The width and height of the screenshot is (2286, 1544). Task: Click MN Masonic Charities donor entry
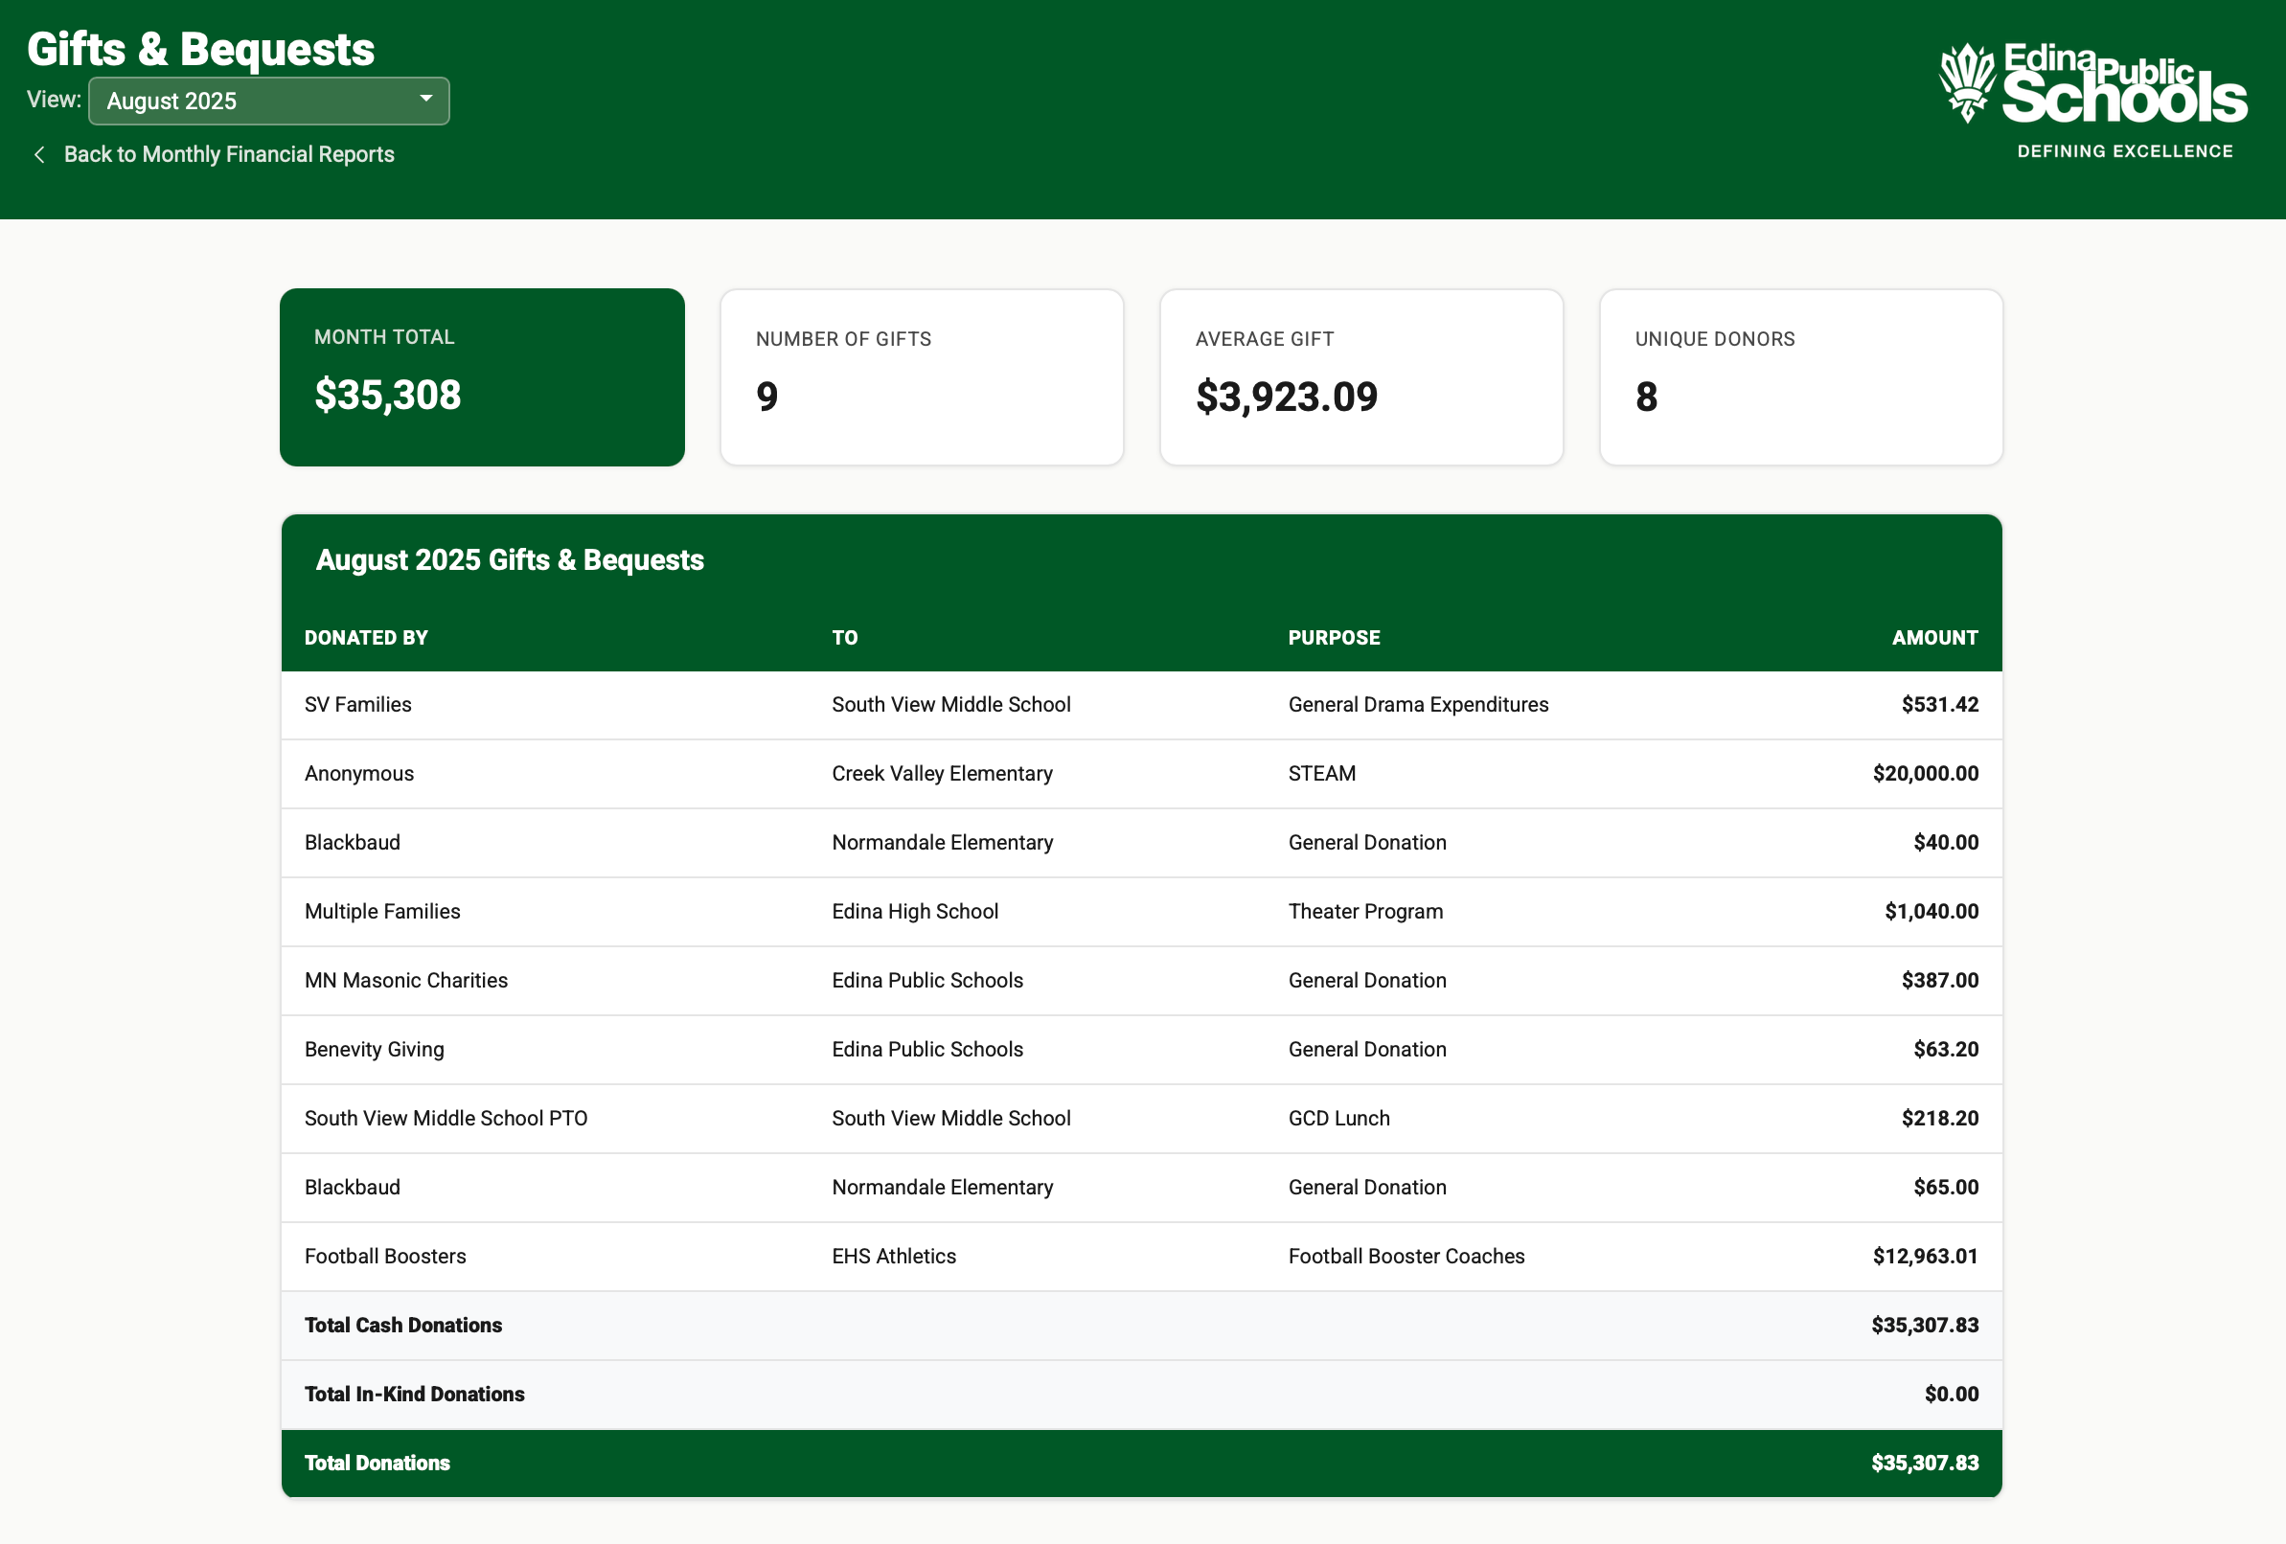[406, 981]
